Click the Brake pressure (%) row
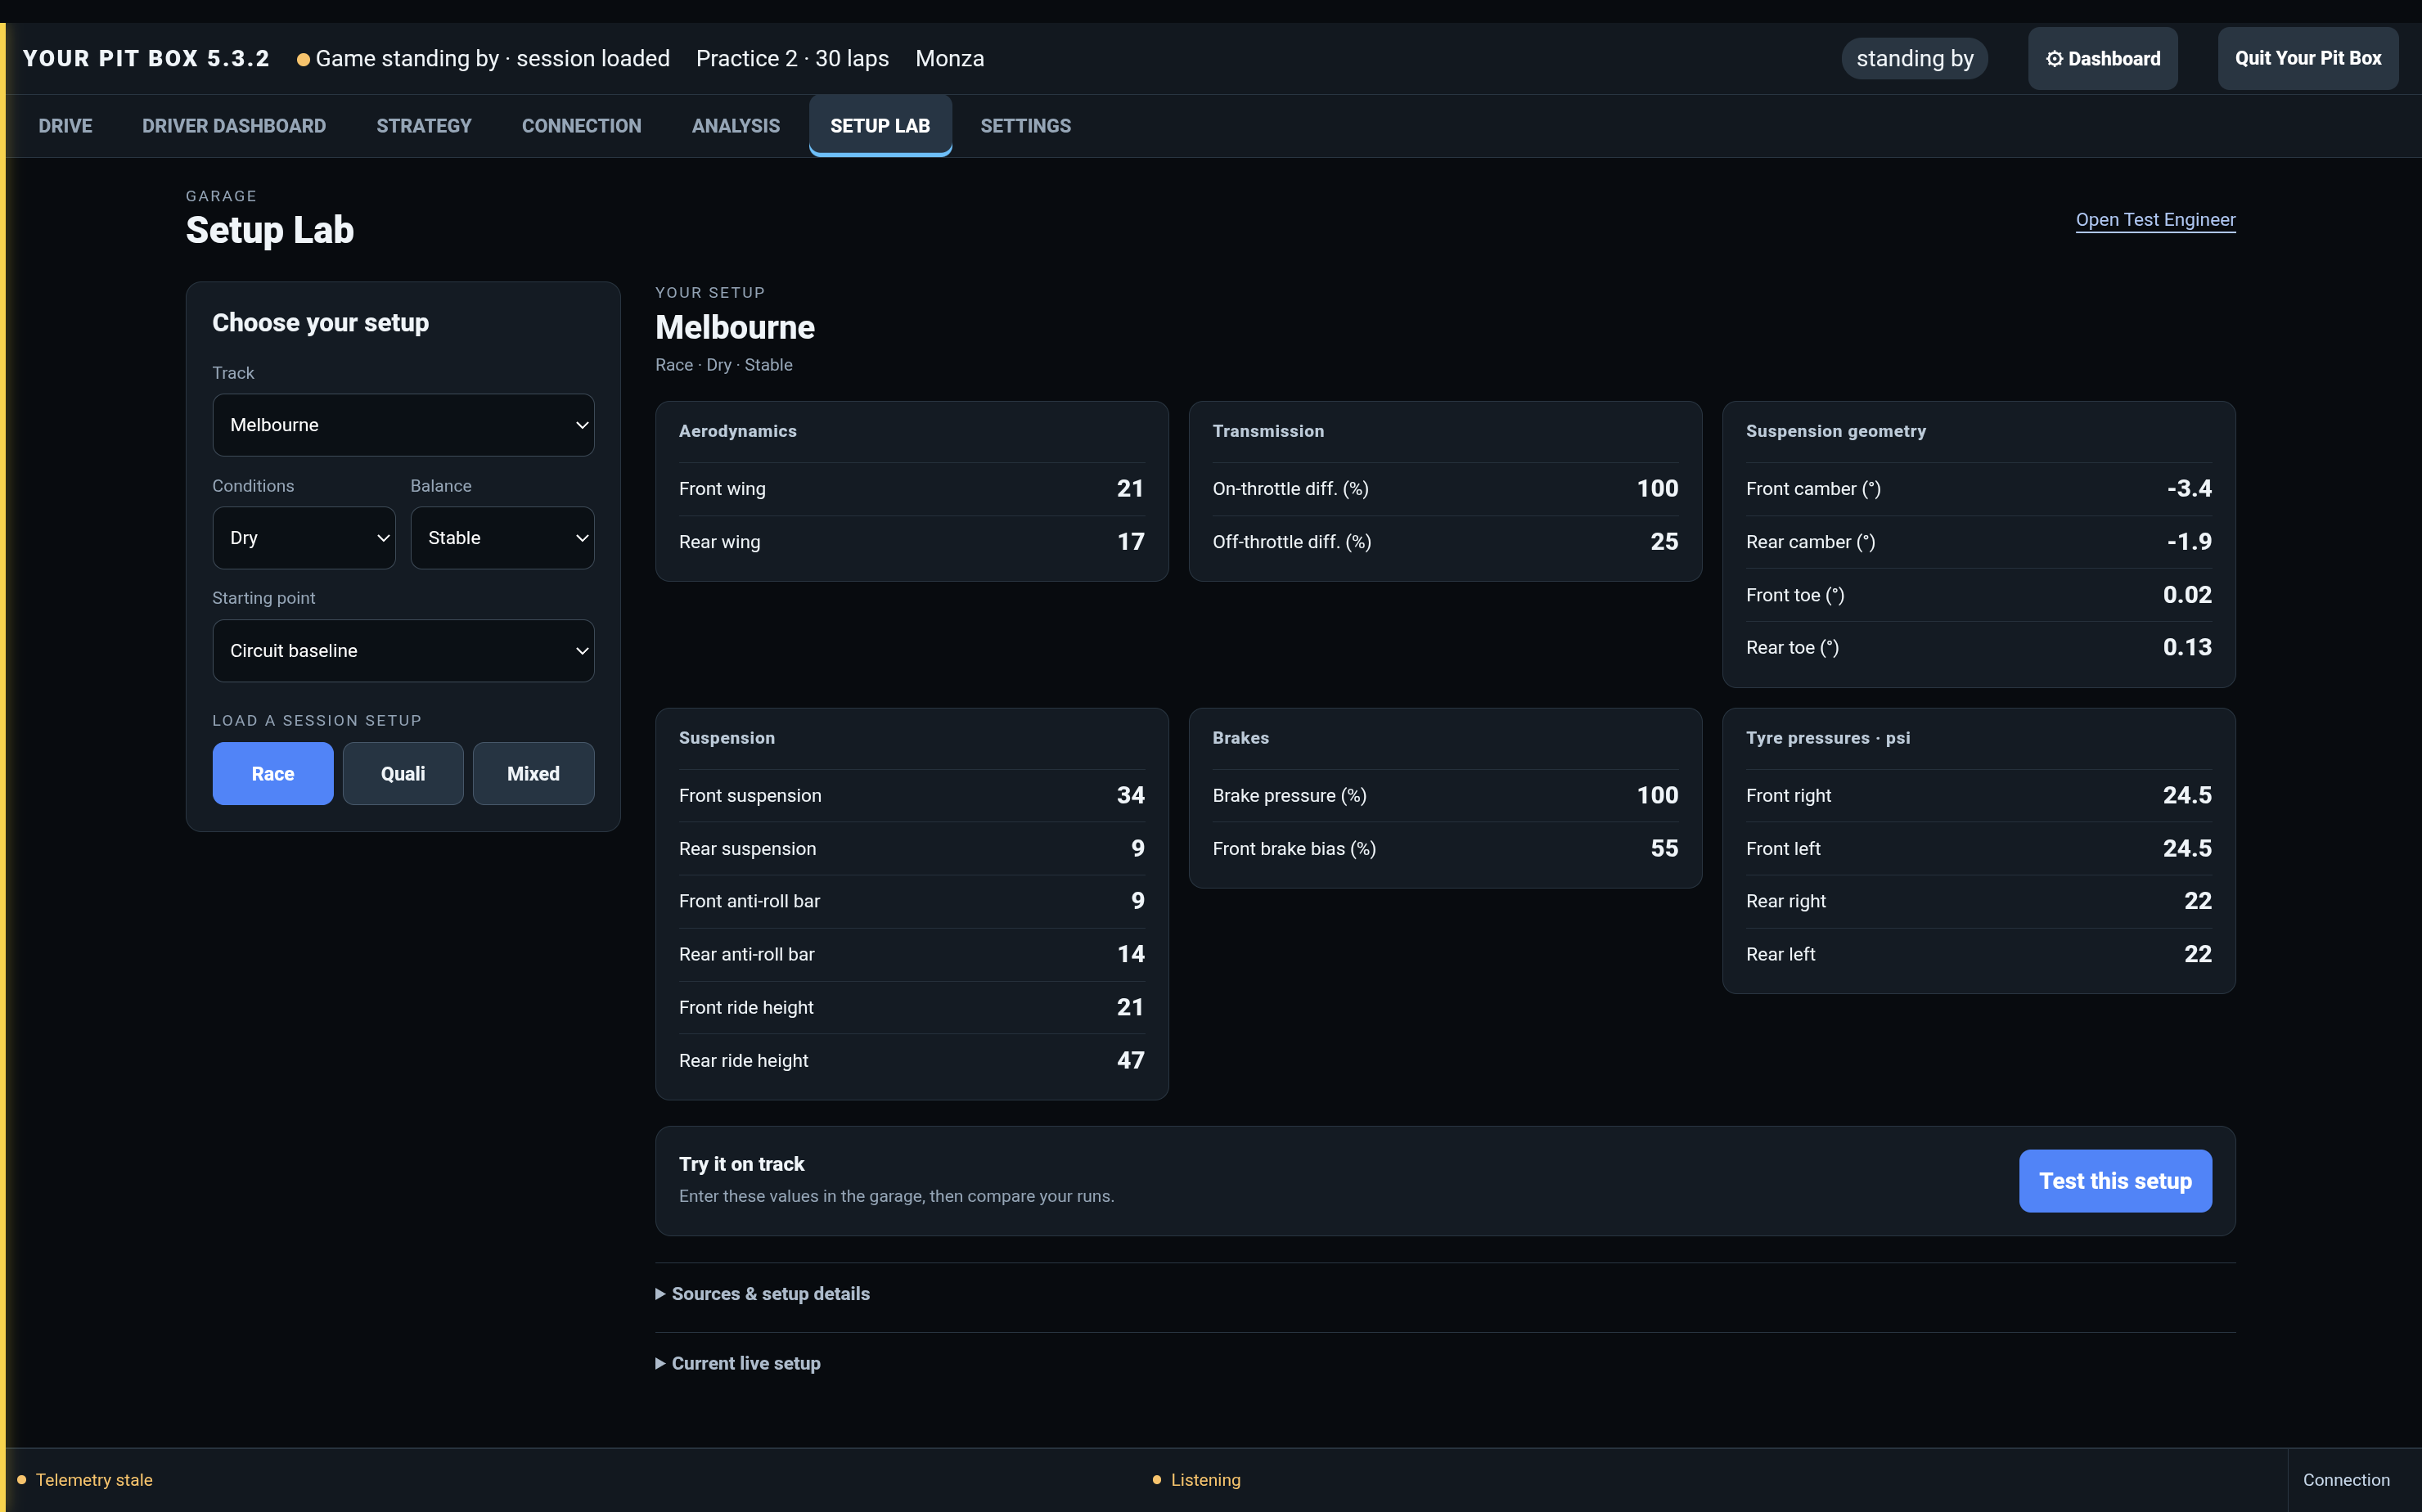2422x1512 pixels. point(1445,796)
